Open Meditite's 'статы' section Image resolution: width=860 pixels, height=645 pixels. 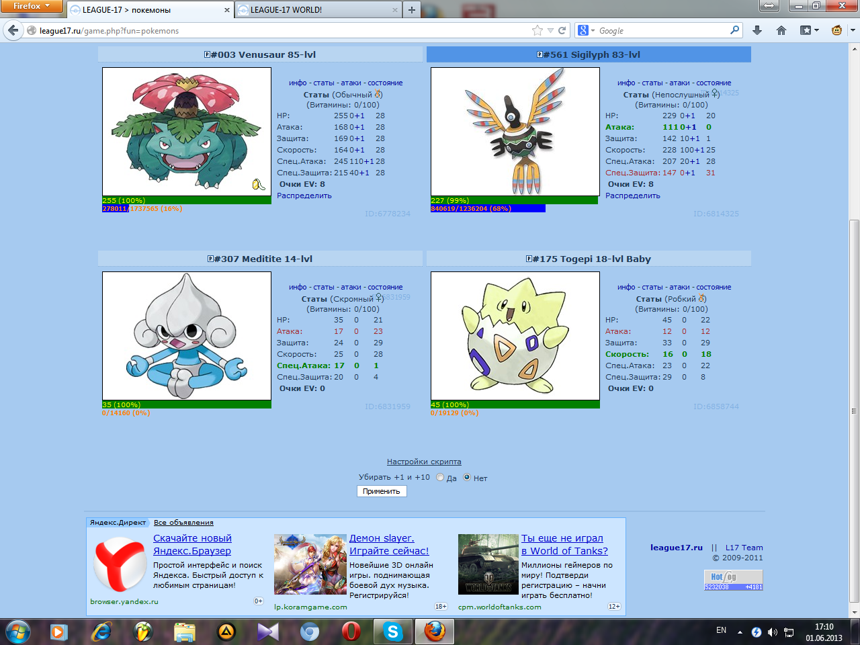pos(324,287)
